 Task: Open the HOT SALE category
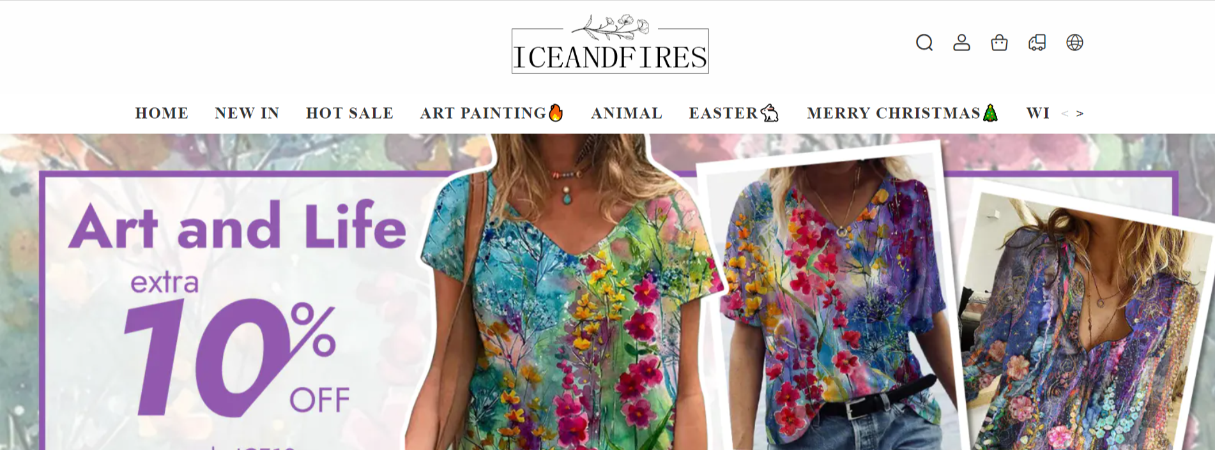[349, 113]
